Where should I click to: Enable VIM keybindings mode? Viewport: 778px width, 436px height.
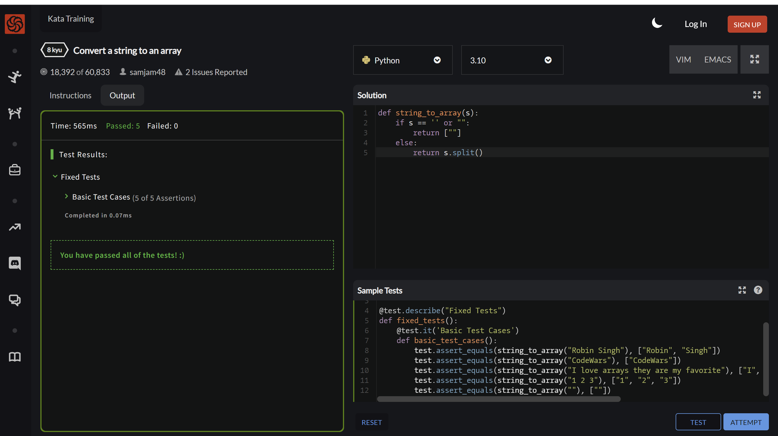pos(684,59)
